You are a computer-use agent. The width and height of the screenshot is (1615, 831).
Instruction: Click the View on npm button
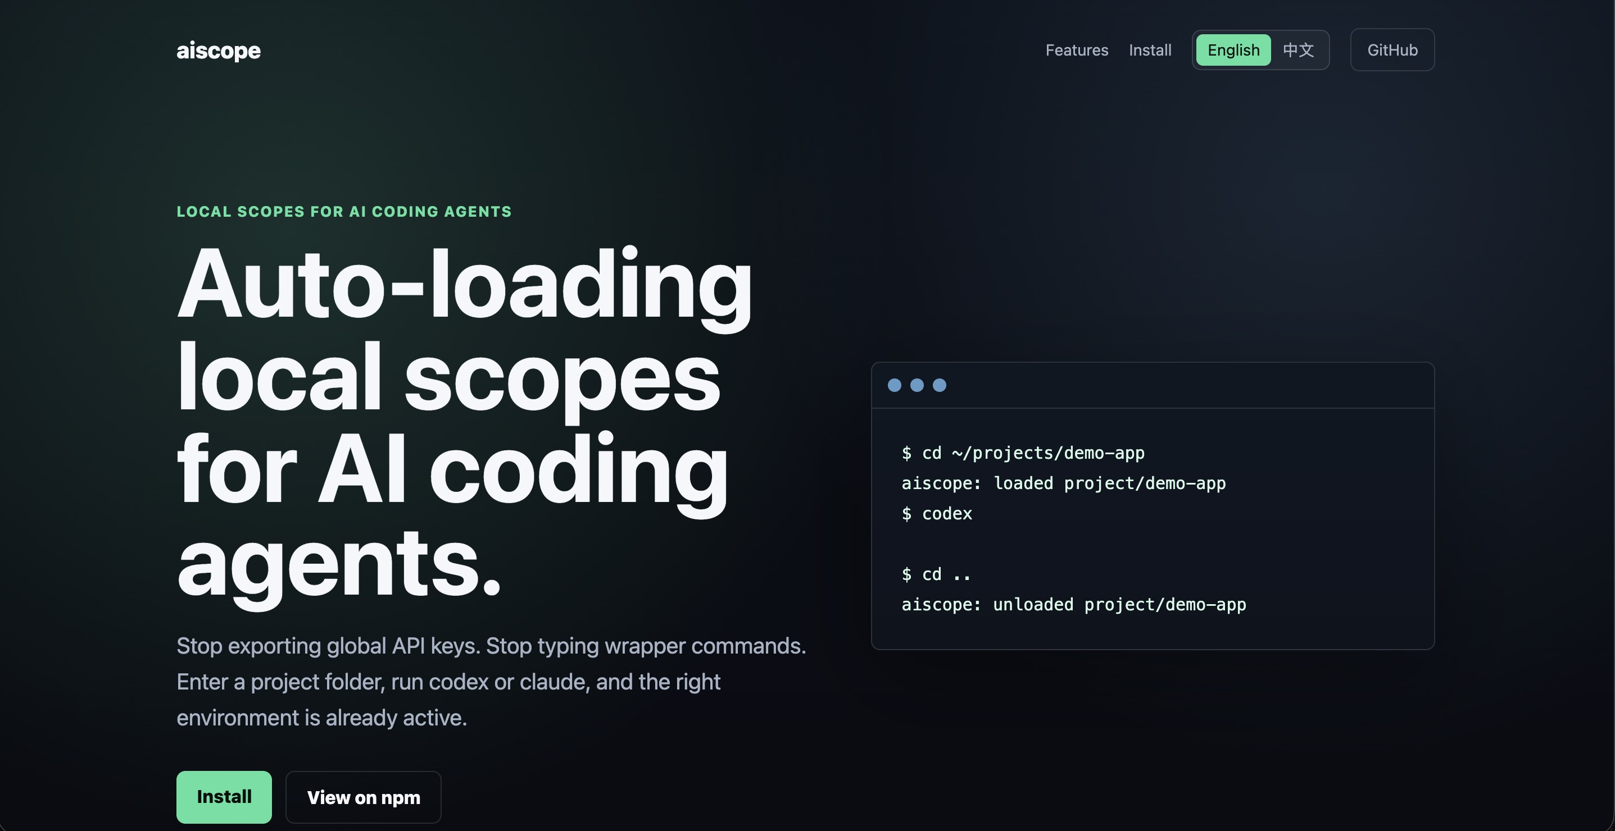(363, 797)
